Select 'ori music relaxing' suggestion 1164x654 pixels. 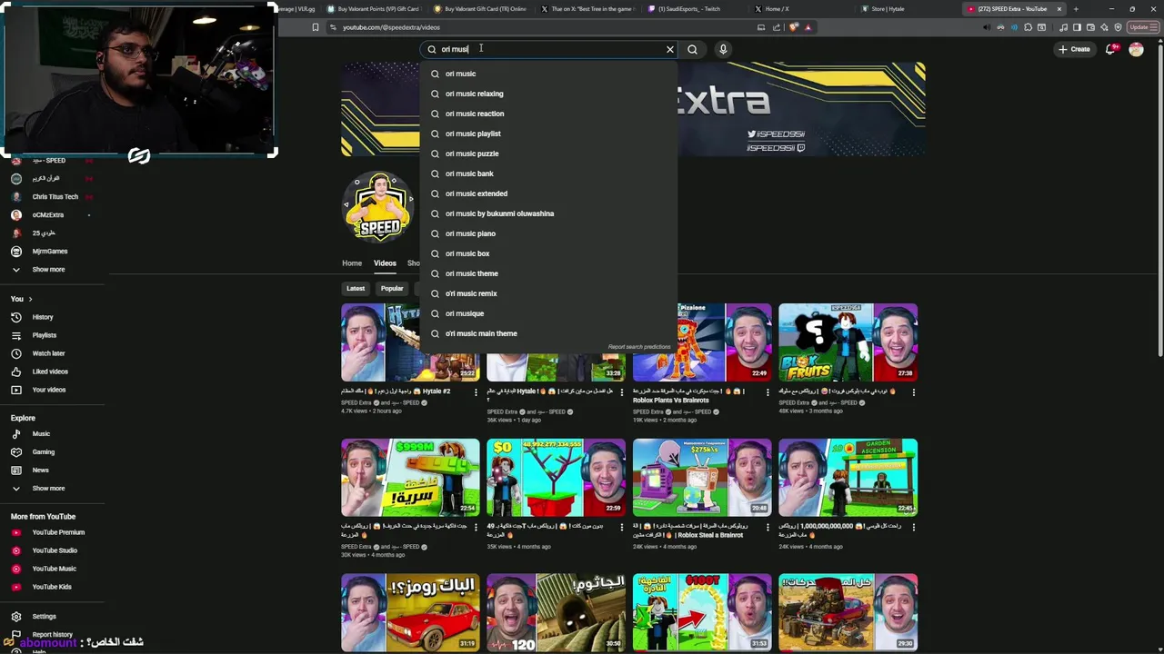pyautogui.click(x=548, y=94)
